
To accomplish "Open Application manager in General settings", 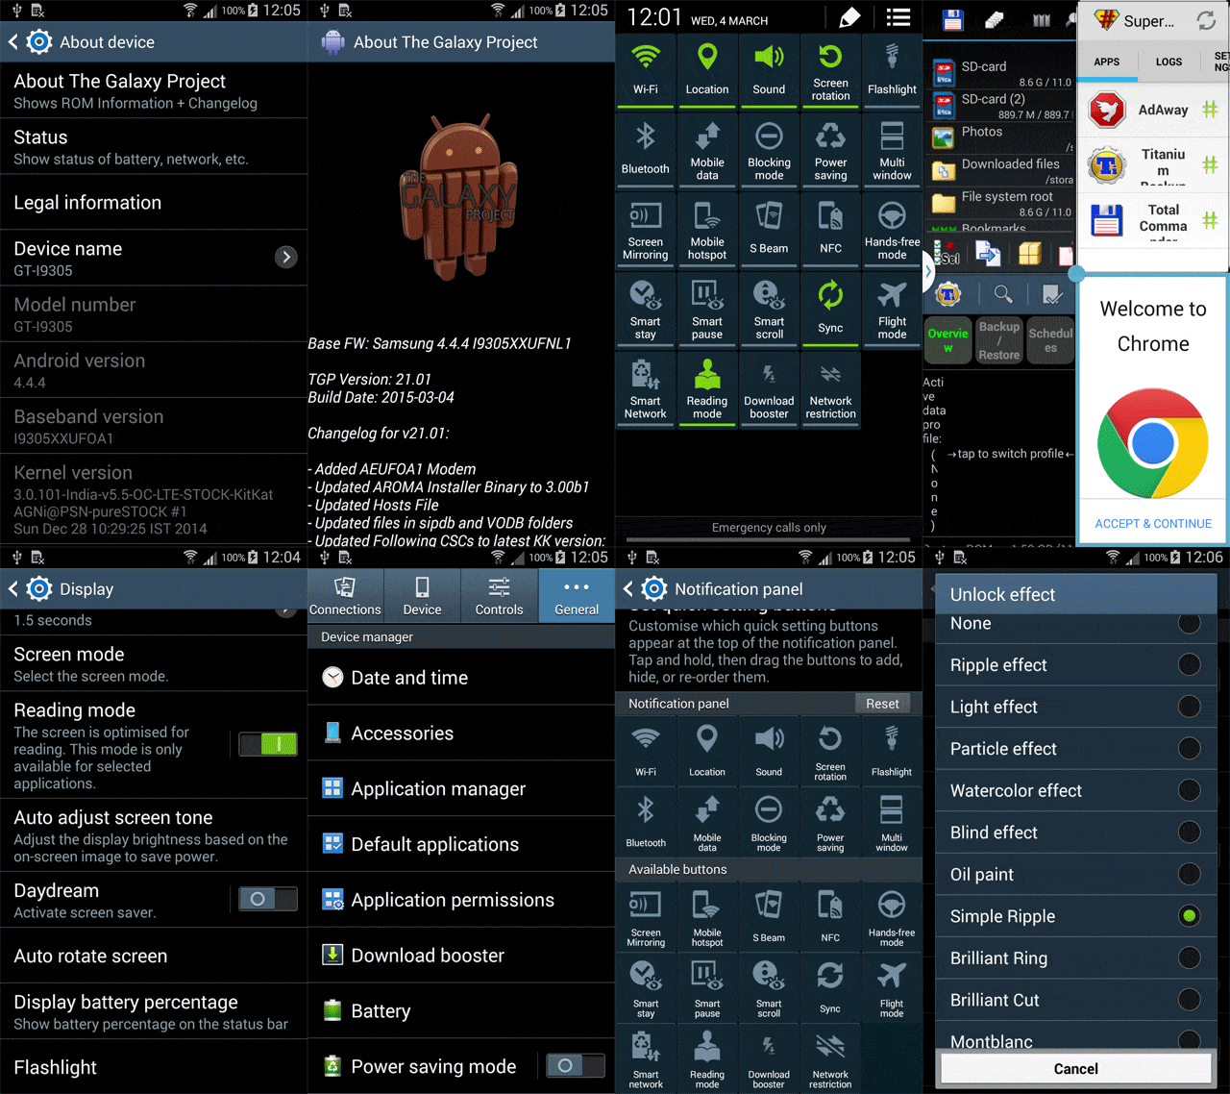I will 461,788.
